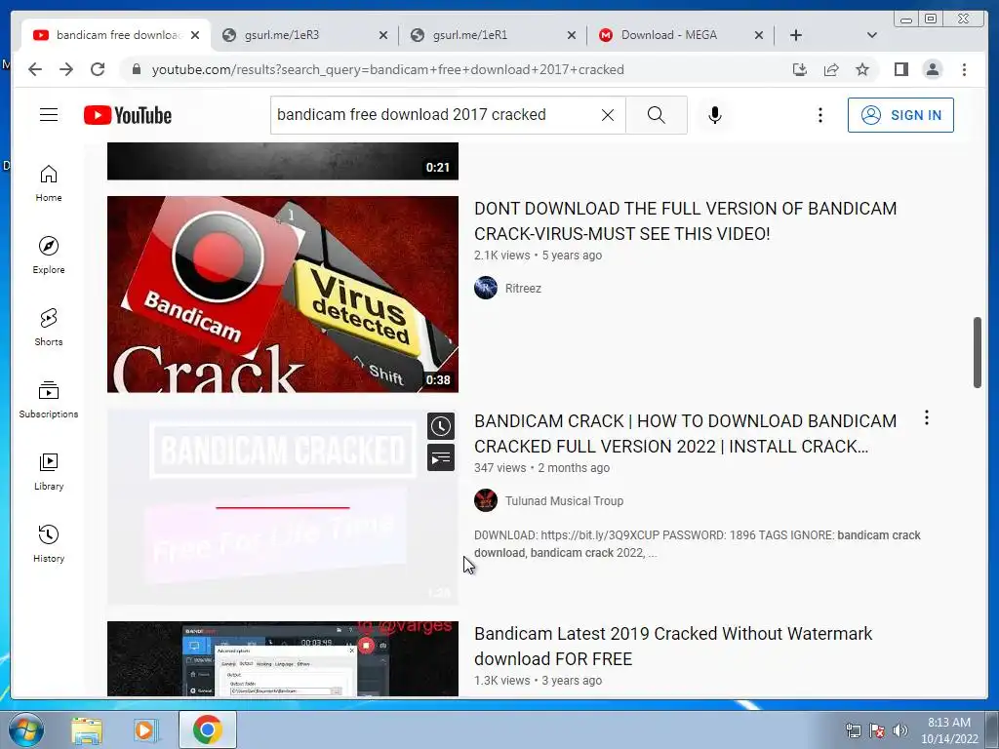Viewport: 999px width, 749px height.
Task: Close the gsurl.me/1eR3 tab
Action: pos(382,35)
